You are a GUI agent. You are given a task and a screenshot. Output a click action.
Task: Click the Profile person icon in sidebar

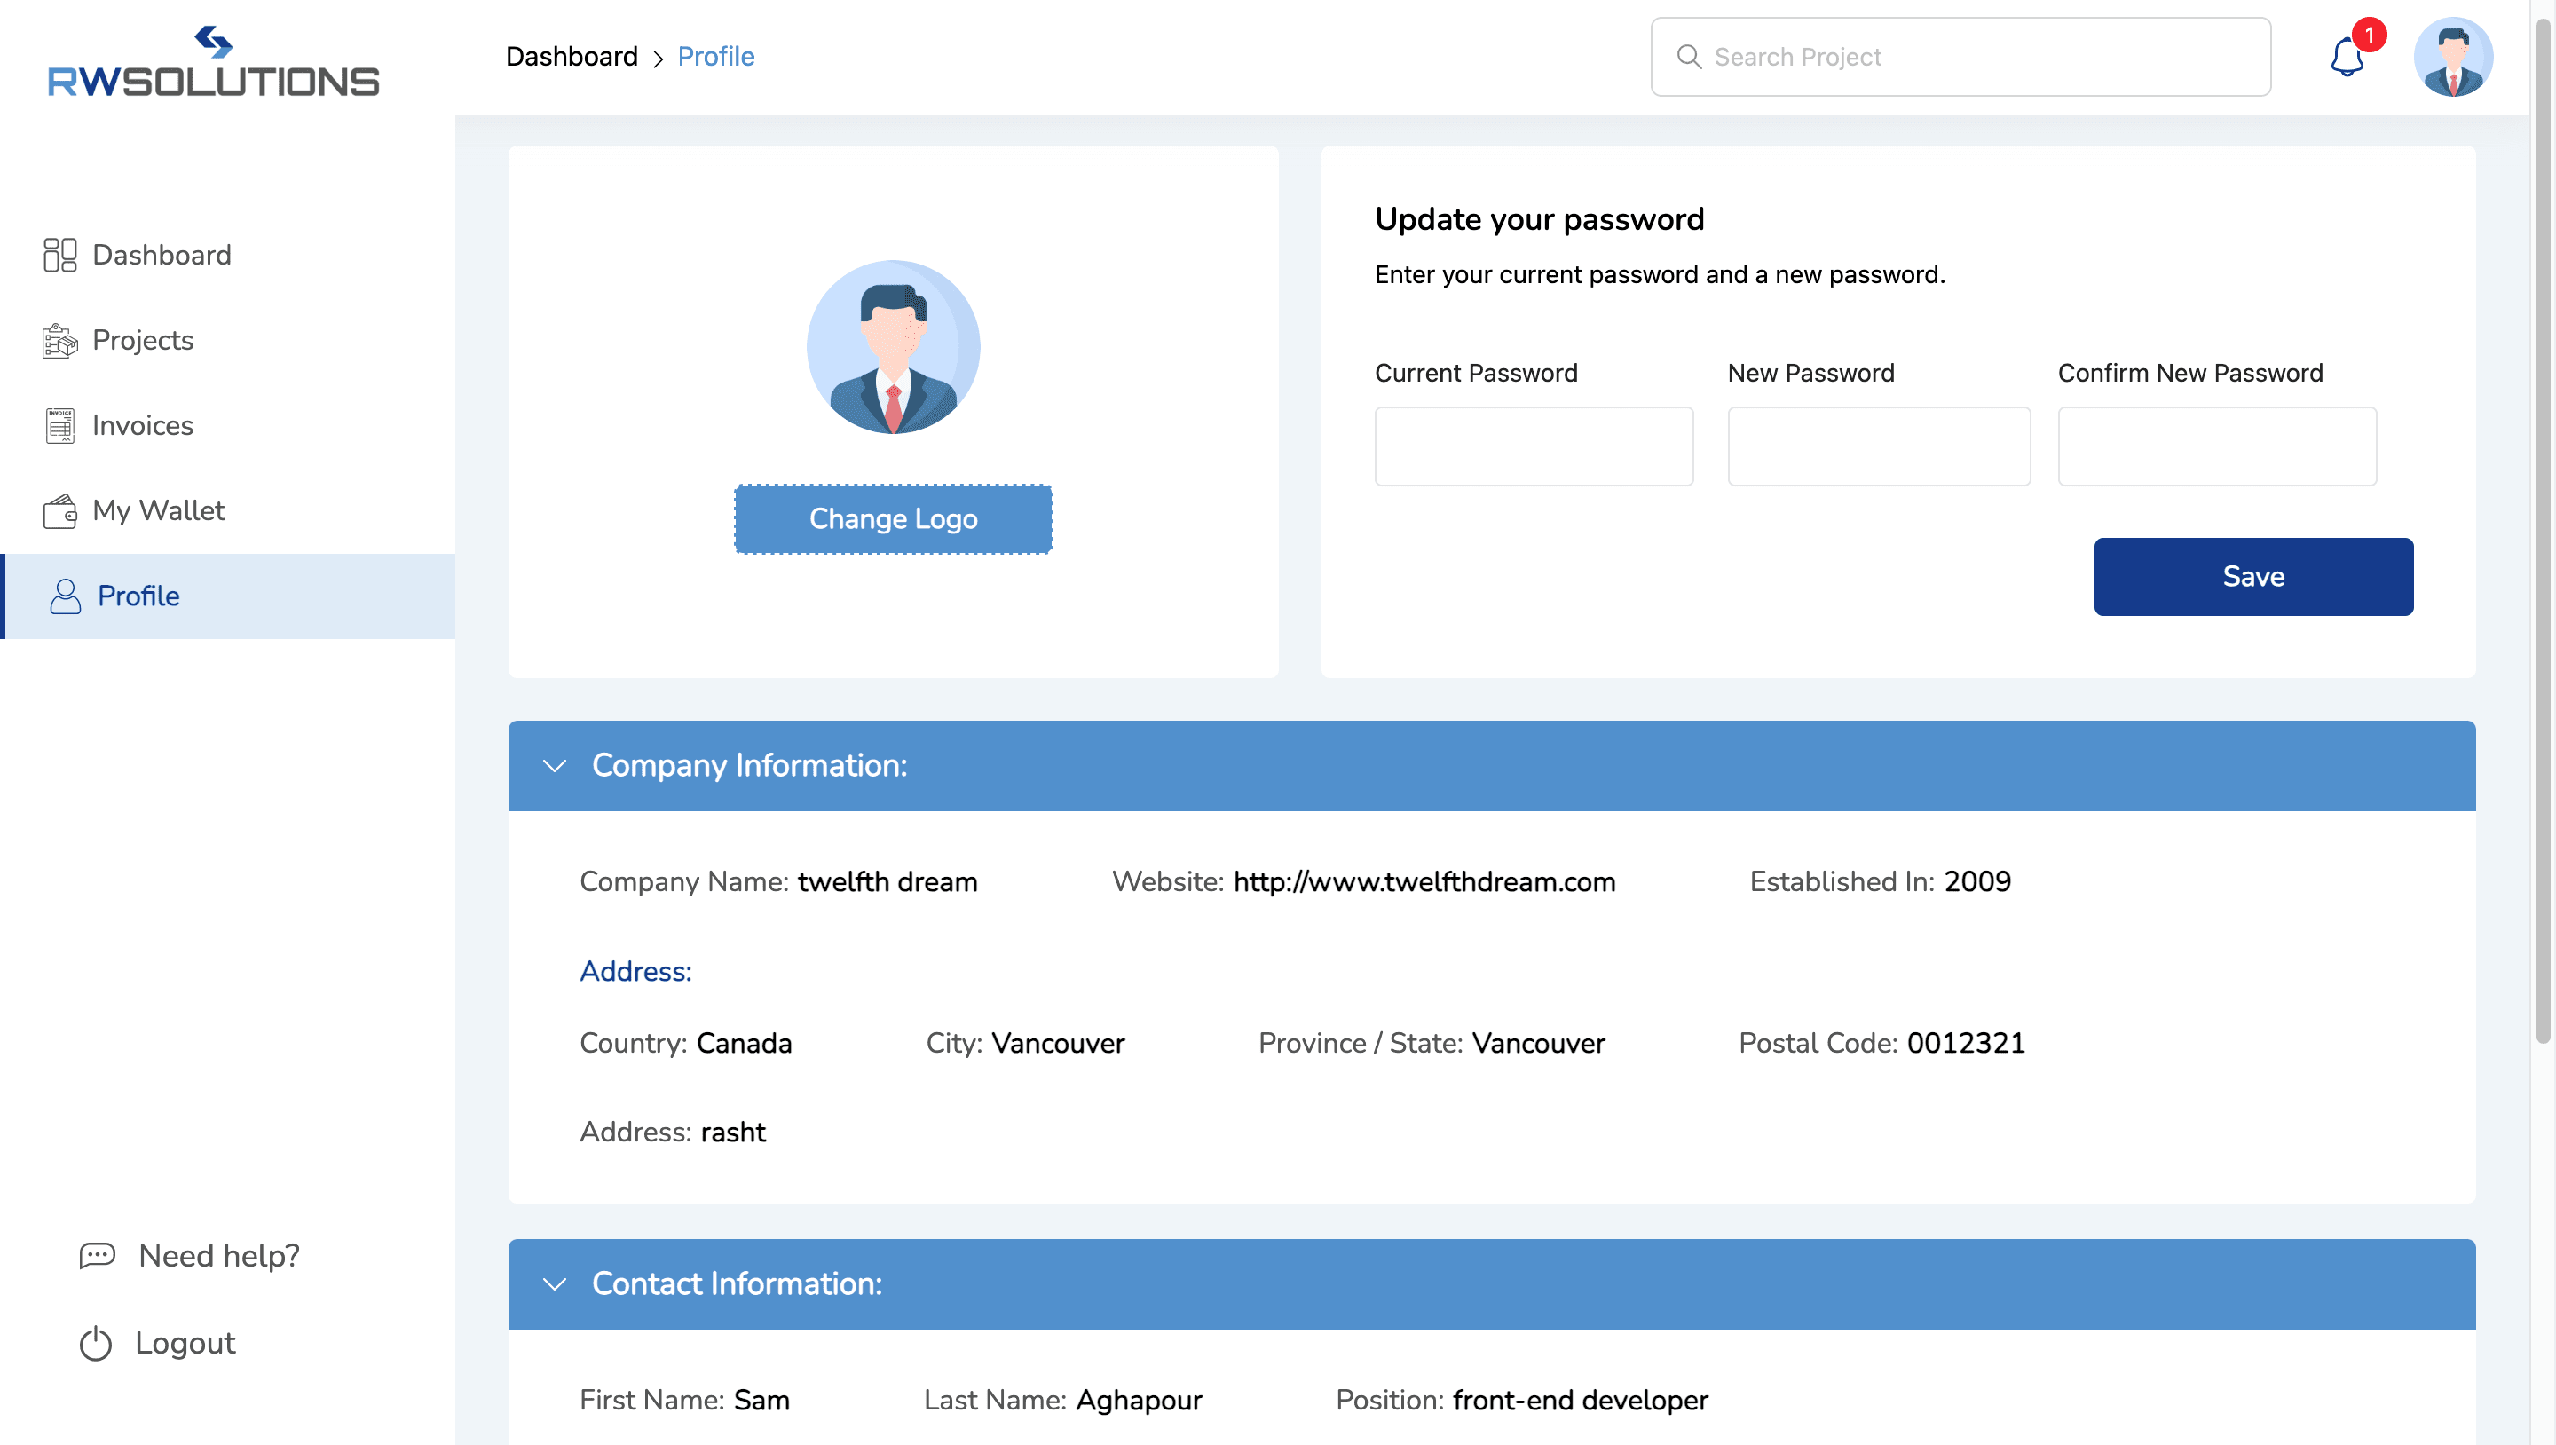point(66,596)
